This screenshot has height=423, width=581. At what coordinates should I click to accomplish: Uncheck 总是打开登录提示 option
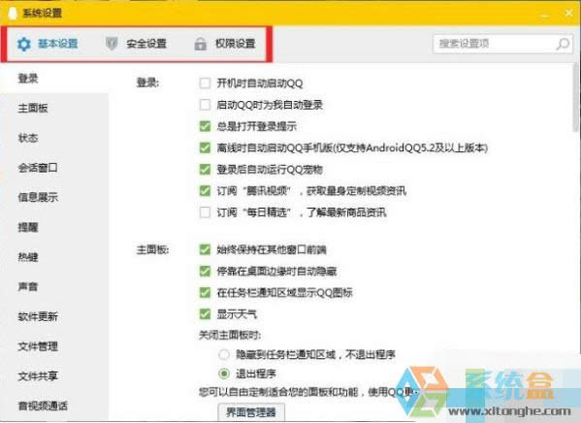click(x=205, y=126)
